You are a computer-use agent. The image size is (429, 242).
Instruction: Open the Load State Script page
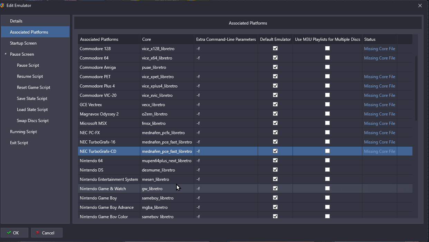32,110
